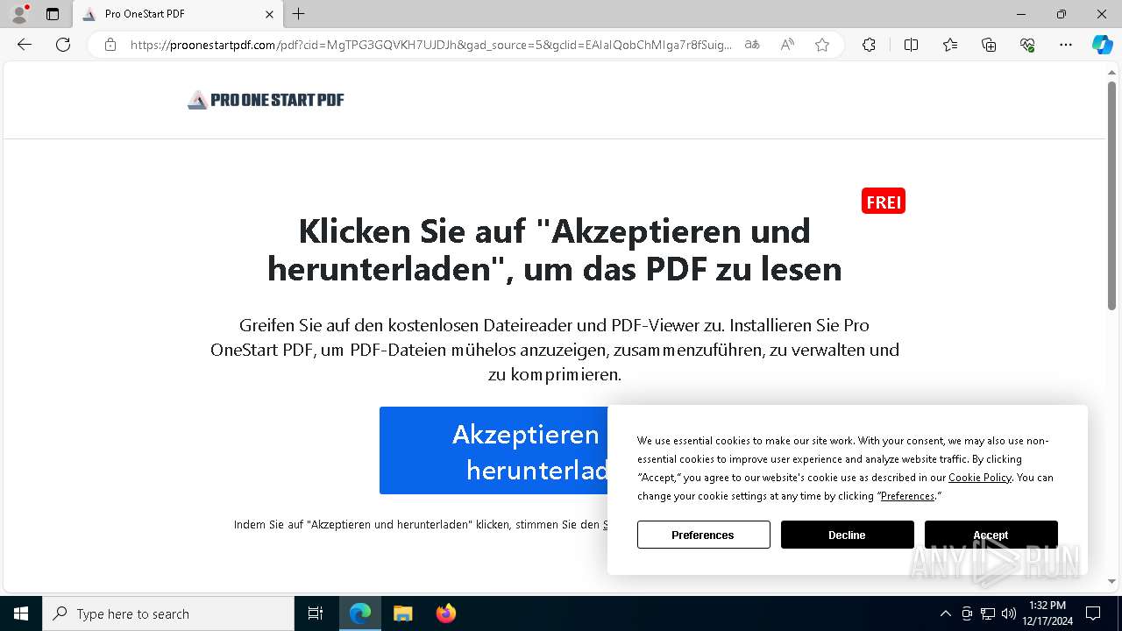The height and width of the screenshot is (631, 1122).
Task: Open the tab actions menu icon
Action: [x=53, y=14]
